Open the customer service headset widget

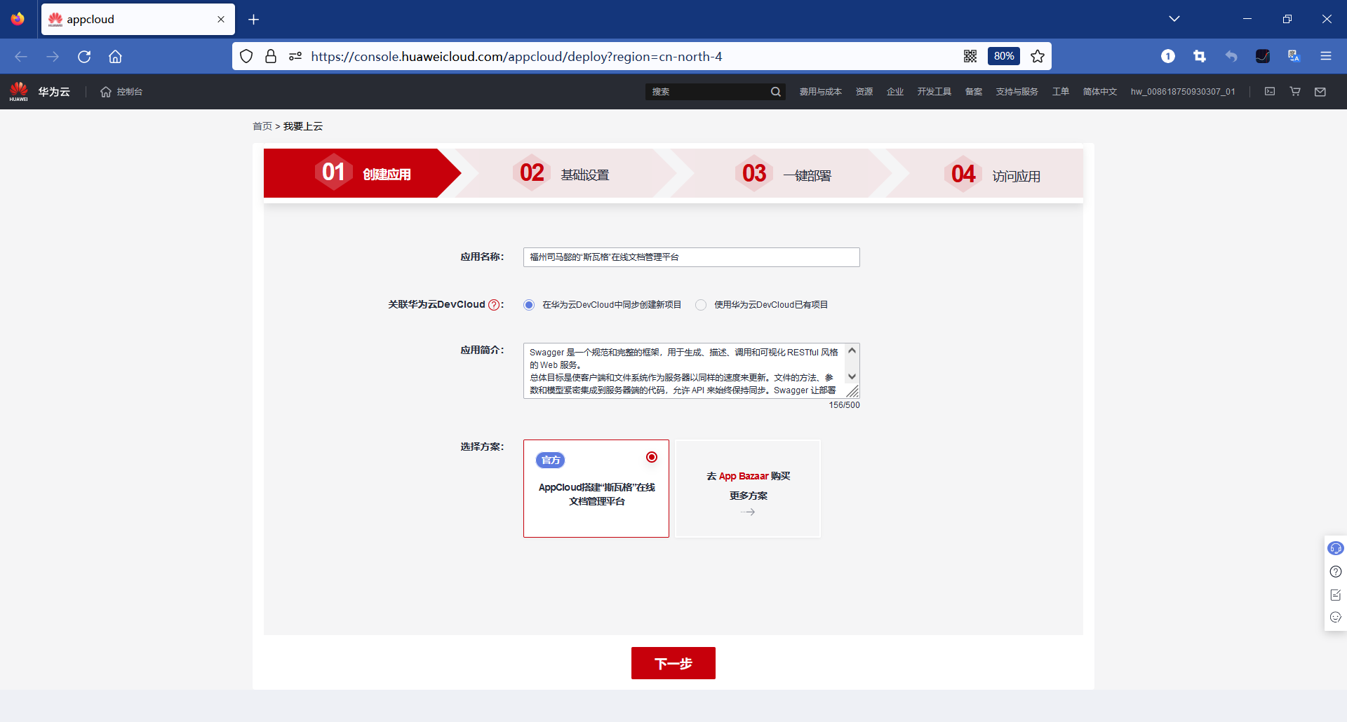coord(1336,548)
